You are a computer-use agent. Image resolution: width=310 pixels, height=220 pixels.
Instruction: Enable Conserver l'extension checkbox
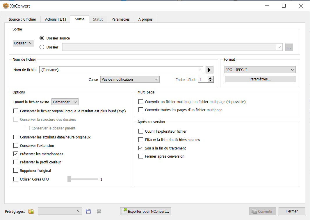point(16,146)
